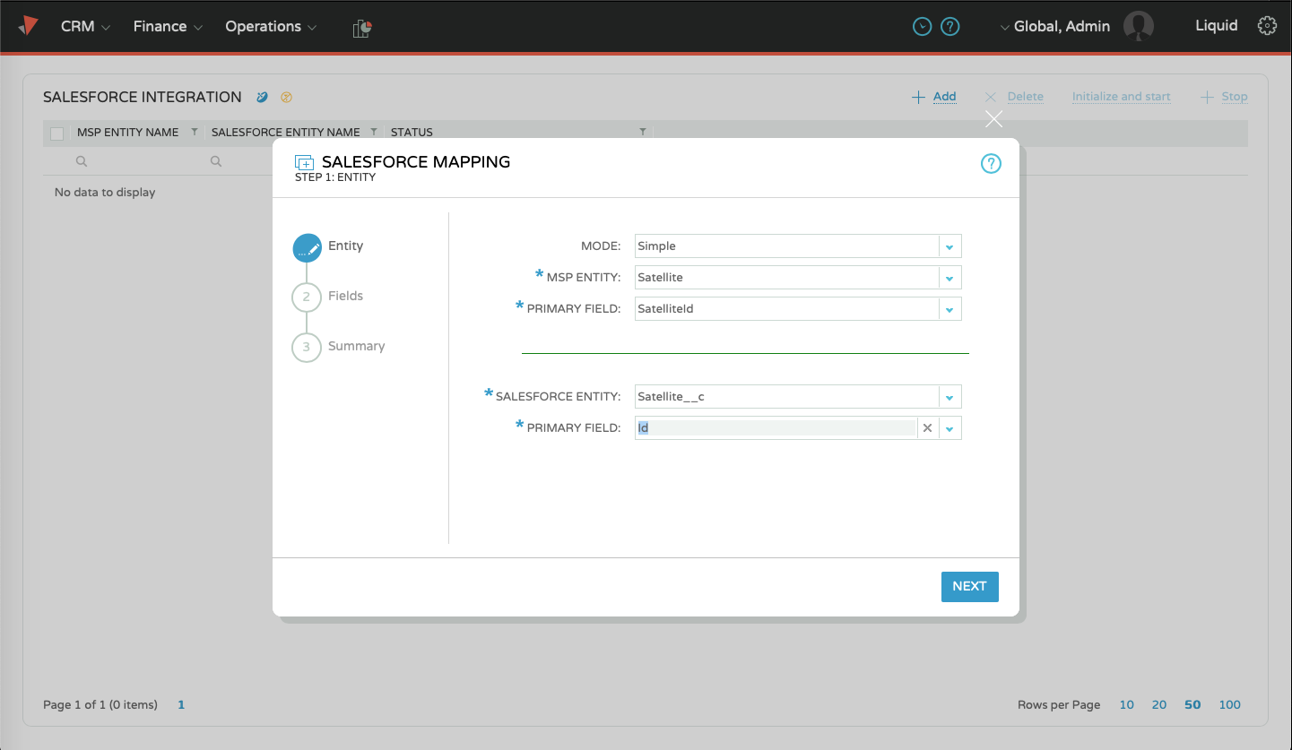Open the CRM menu

coord(85,27)
